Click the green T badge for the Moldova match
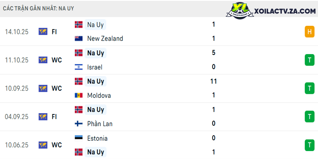This screenshot has width=318, height=159. pyautogui.click(x=310, y=88)
